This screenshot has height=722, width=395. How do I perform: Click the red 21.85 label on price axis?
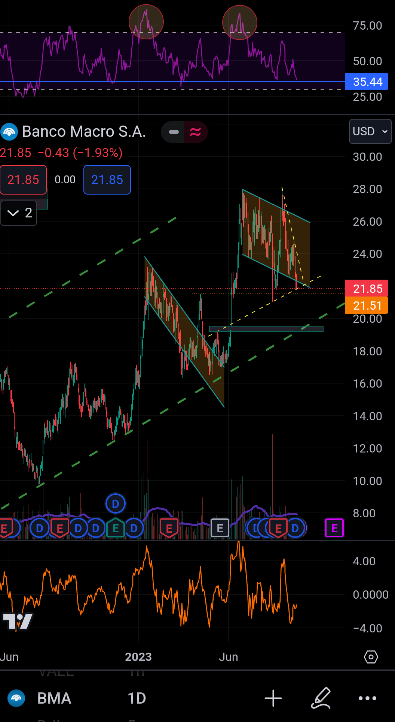pos(367,289)
